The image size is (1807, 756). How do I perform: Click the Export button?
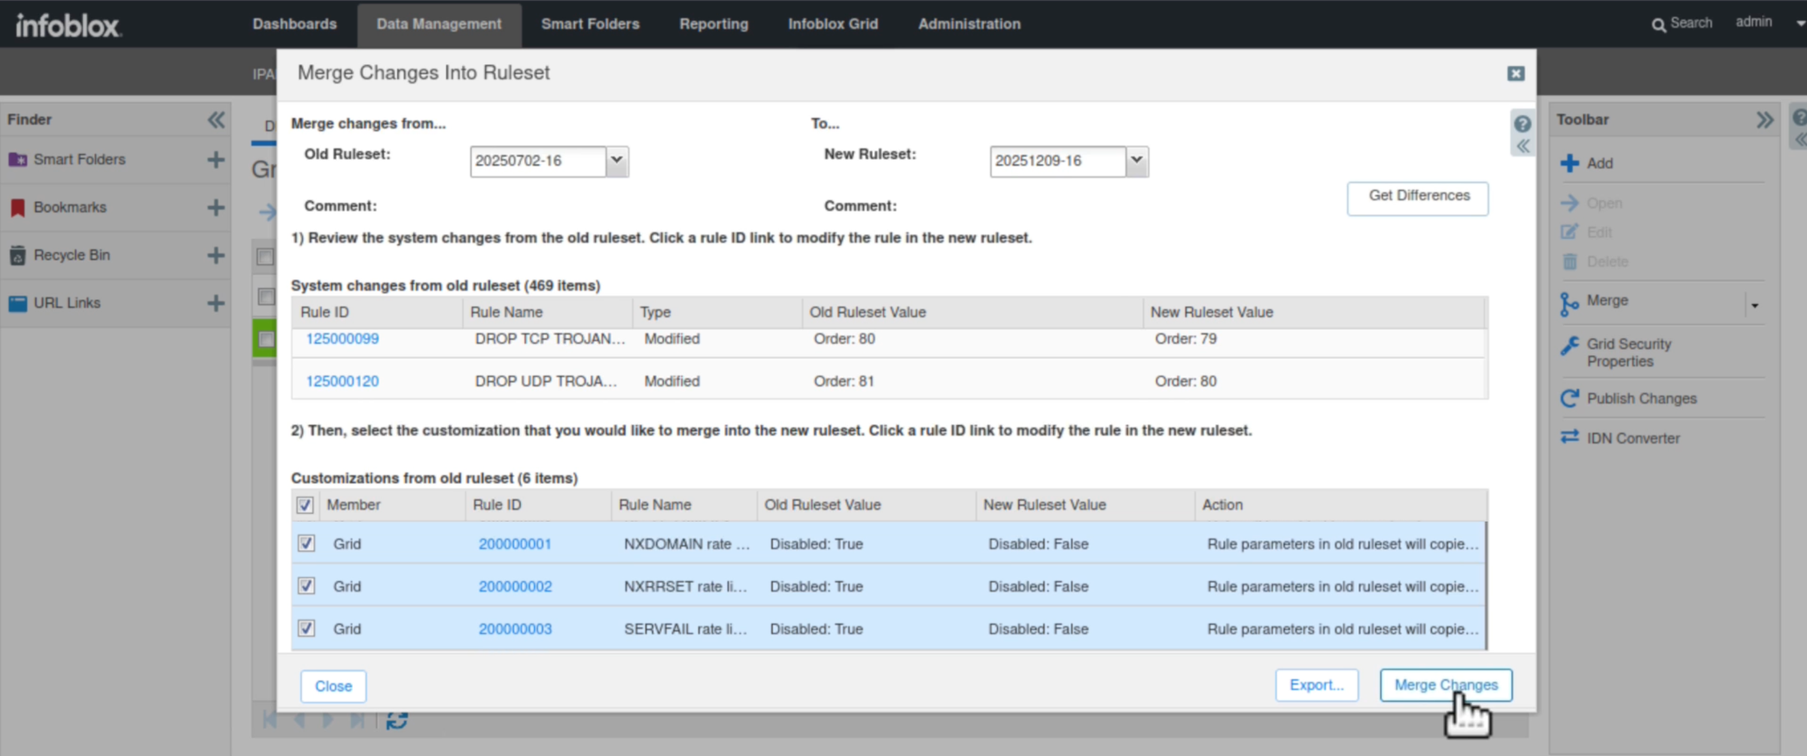(1316, 685)
